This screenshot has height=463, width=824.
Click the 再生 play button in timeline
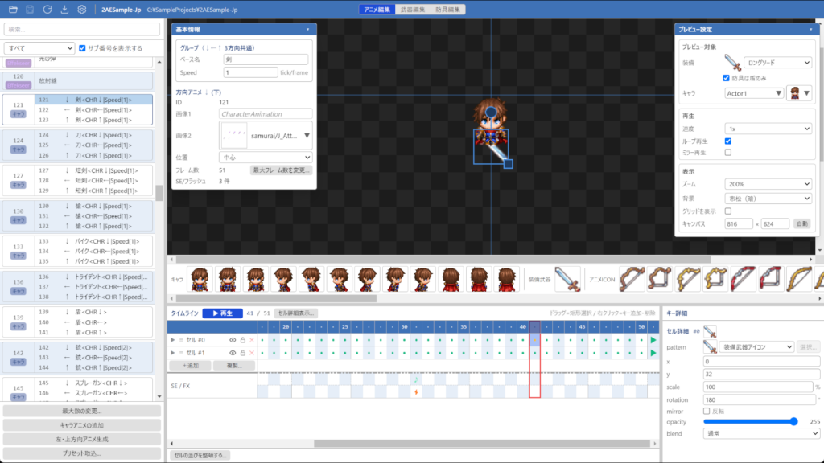pos(222,313)
